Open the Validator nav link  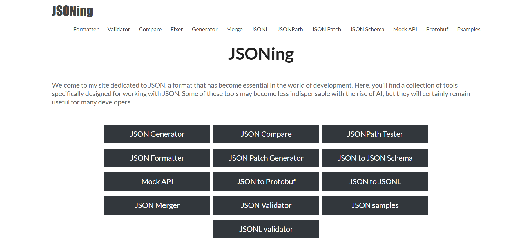click(x=119, y=29)
